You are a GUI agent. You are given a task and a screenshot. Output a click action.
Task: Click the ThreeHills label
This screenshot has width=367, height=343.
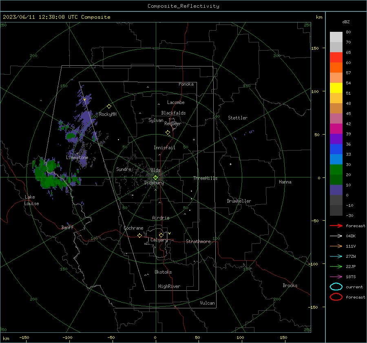(x=205, y=178)
